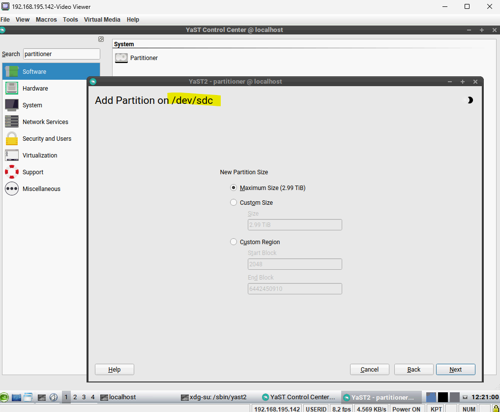Open the View menu
Viewport: 500px width, 412px height.
click(x=23, y=20)
